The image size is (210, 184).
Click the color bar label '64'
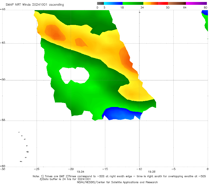point(185,8)
